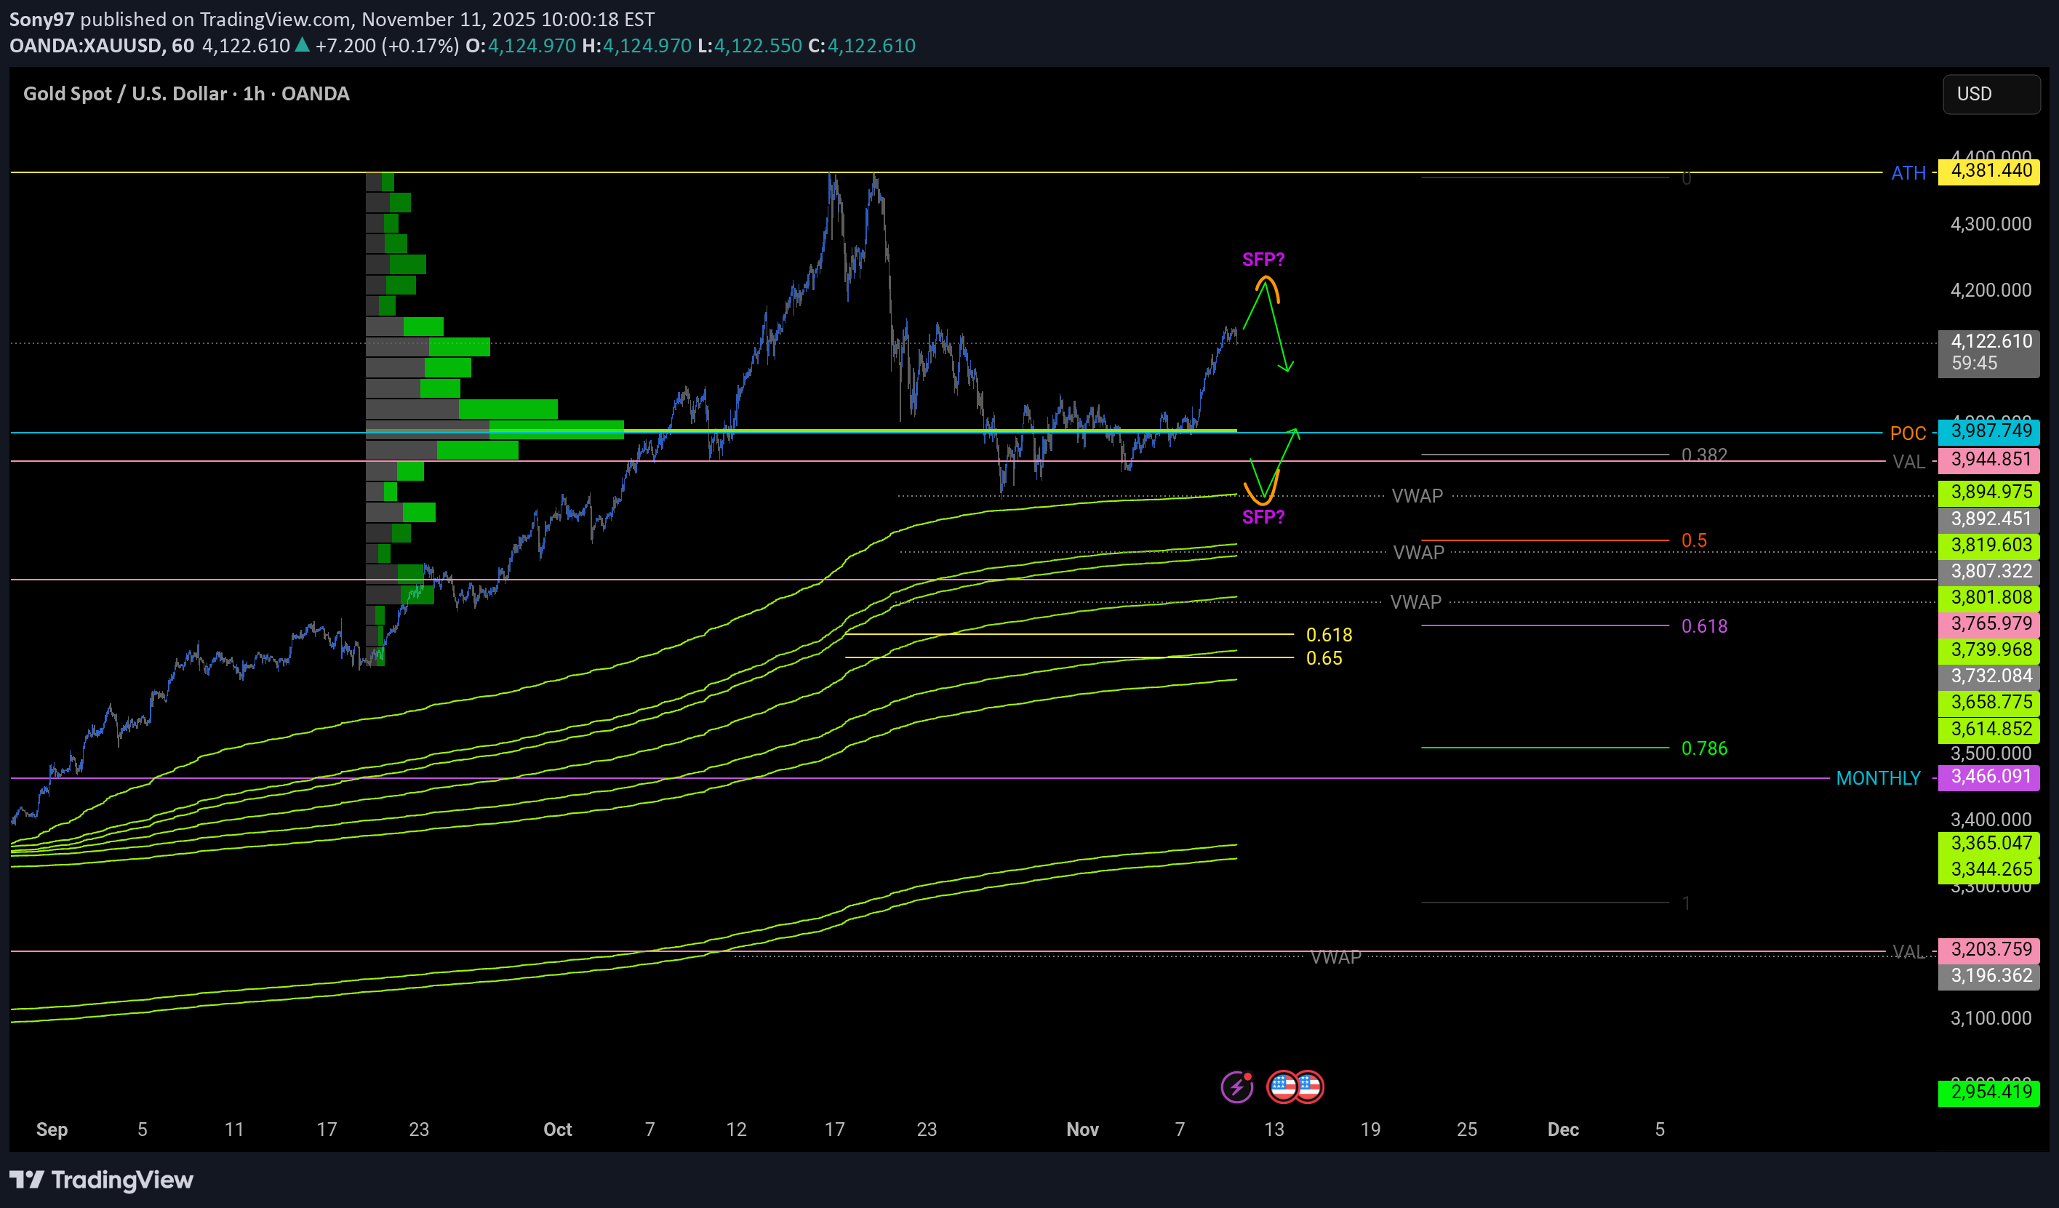
Task: Click the yellow ATH price tag 4,381.440
Action: pyautogui.click(x=1990, y=172)
